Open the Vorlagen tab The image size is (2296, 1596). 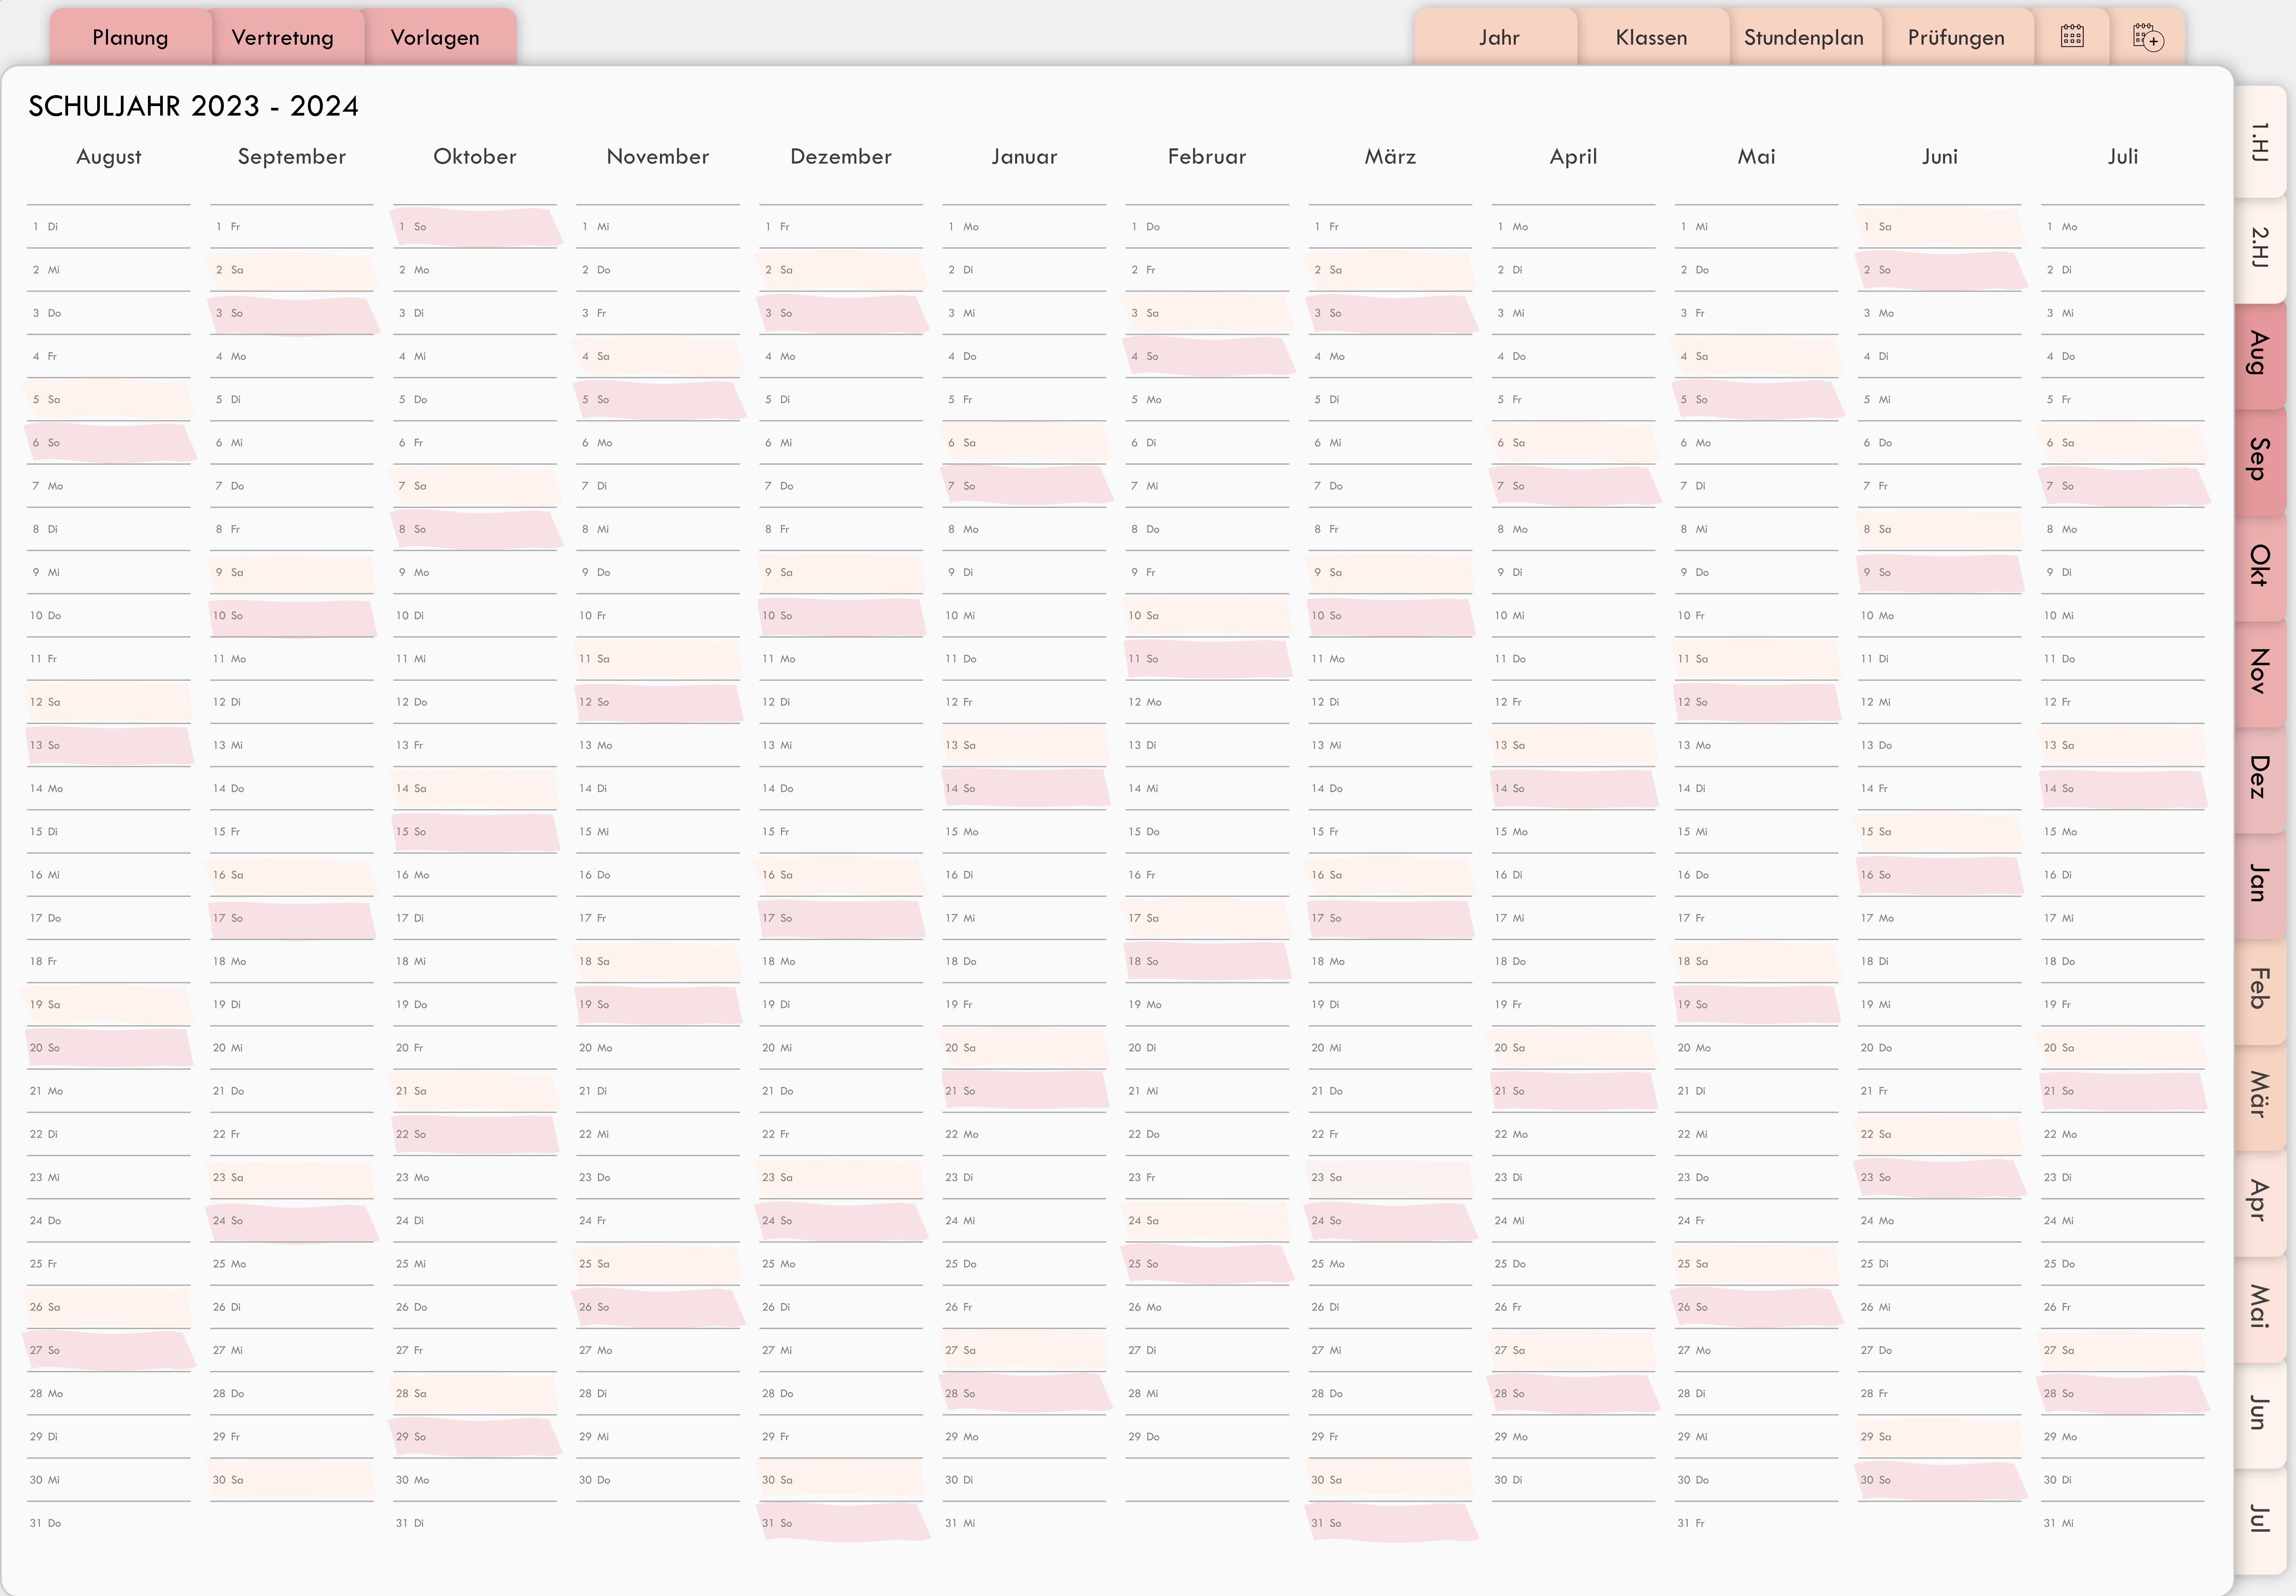pos(435,37)
